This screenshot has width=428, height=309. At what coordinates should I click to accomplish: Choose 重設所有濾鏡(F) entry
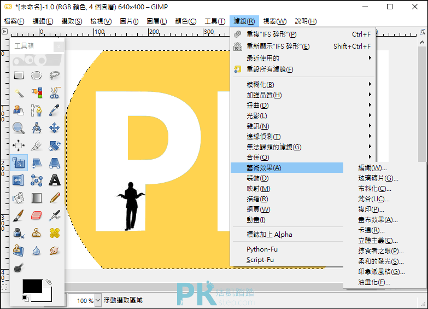pos(303,69)
